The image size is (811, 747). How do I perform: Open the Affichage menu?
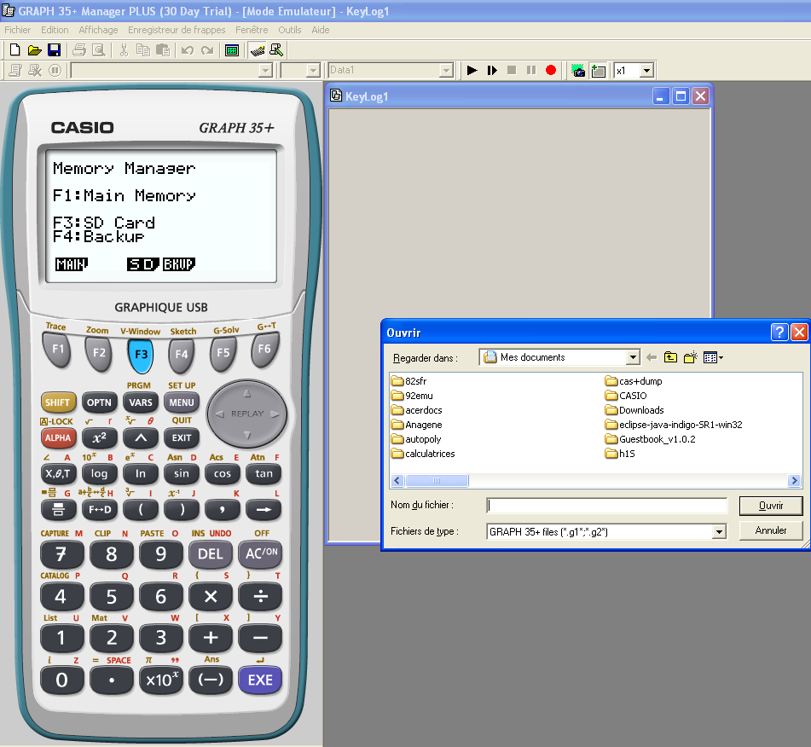coord(98,30)
